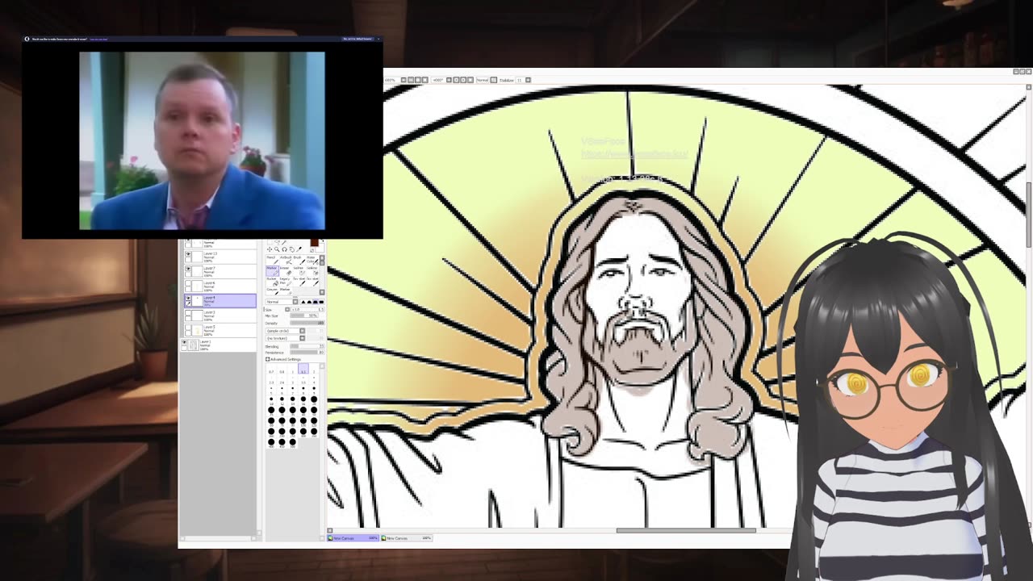This screenshot has width=1033, height=581.
Task: Choose the Eyedropper color picker tool
Action: tap(299, 249)
